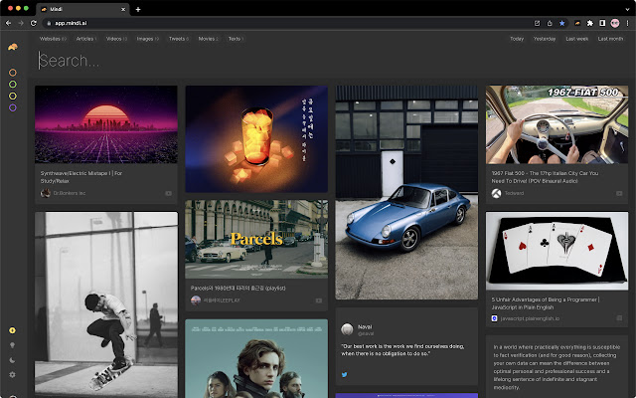Screen dimensions: 636x398
Task: Open settings with the gear icon
Action: [x=13, y=374]
